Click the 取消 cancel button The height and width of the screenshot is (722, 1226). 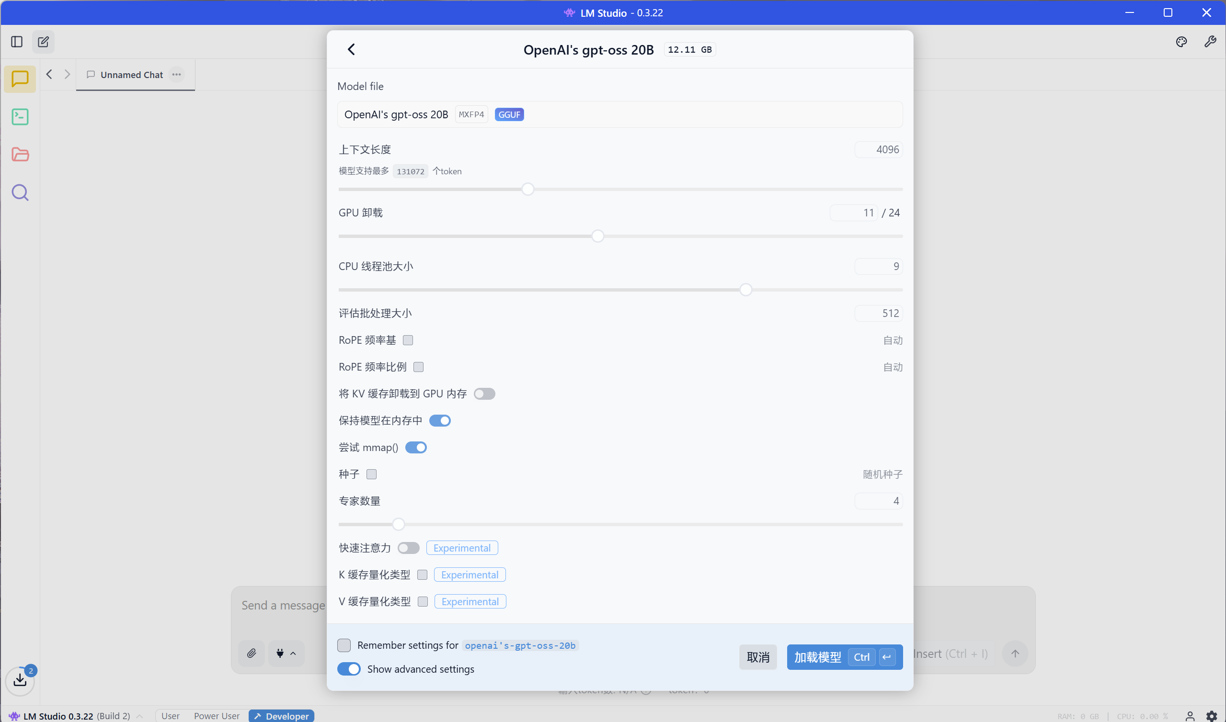758,657
